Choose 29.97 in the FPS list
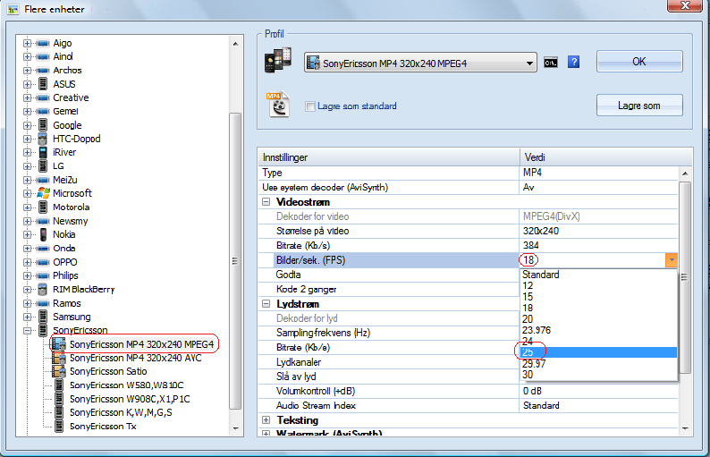The width and height of the screenshot is (710, 457). point(598,364)
